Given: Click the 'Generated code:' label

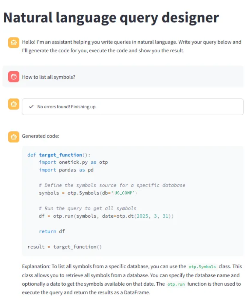Looking at the screenshot, I should click(x=40, y=136).
